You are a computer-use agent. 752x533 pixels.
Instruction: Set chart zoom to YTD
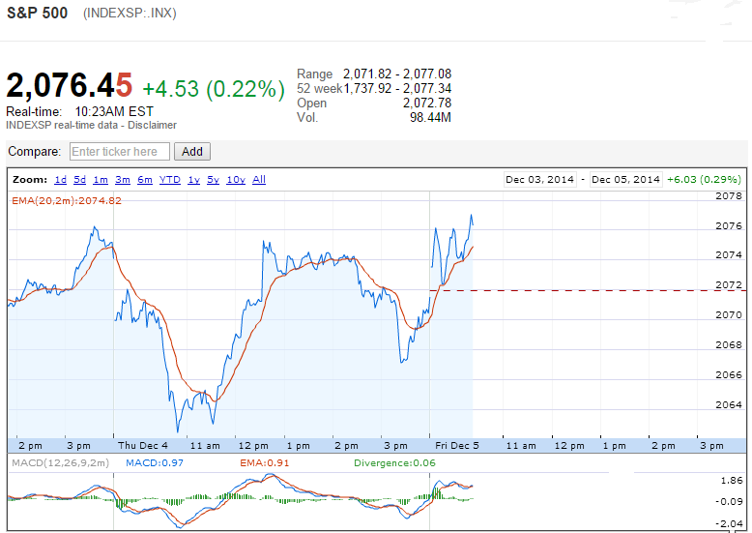(x=170, y=180)
